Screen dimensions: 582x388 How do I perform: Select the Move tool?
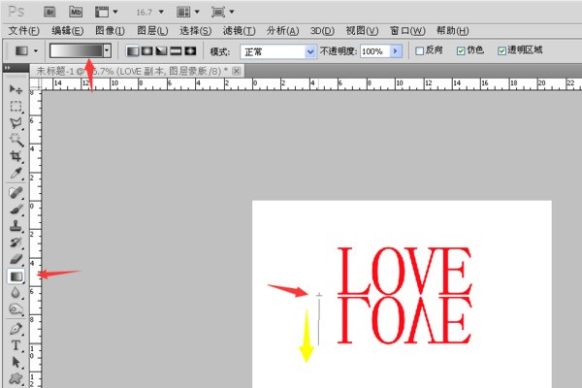coord(16,88)
